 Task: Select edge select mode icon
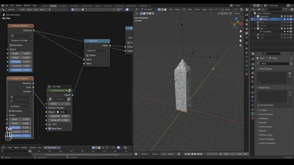(162, 10)
